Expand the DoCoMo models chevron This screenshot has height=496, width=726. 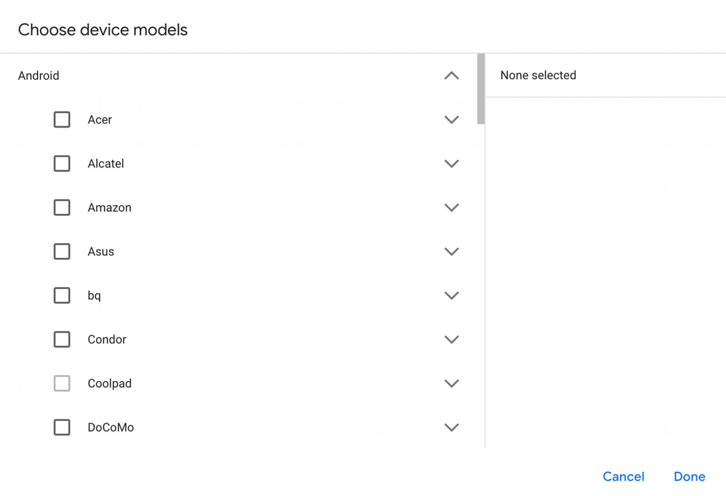tap(451, 427)
